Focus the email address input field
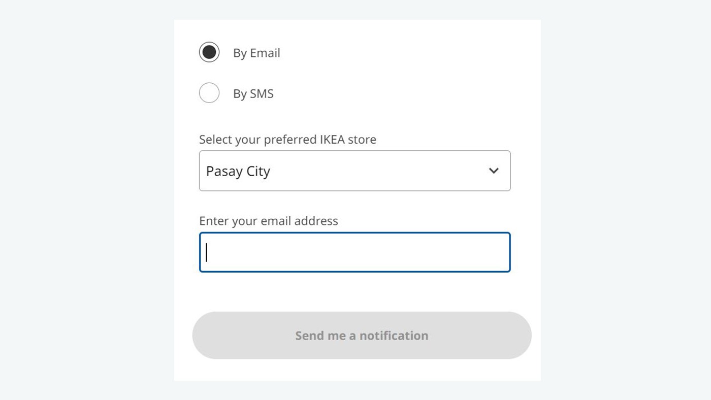Image resolution: width=711 pixels, height=400 pixels. [354, 252]
